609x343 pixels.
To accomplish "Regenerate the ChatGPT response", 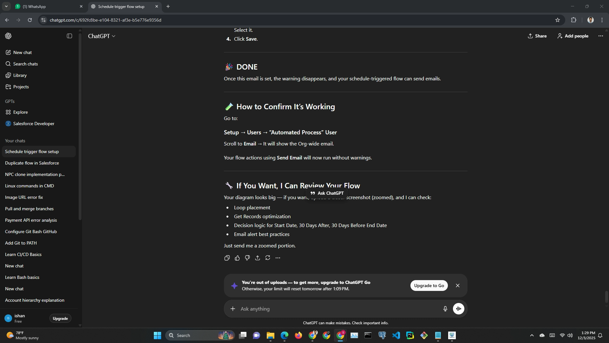I will (x=268, y=258).
